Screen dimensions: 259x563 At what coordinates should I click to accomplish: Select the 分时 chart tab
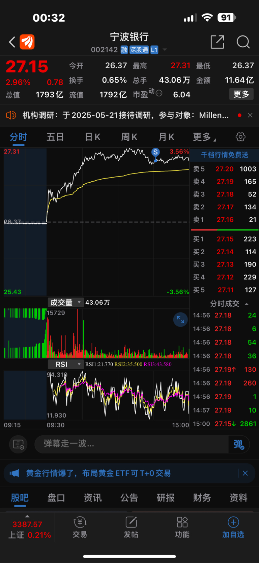[19, 137]
